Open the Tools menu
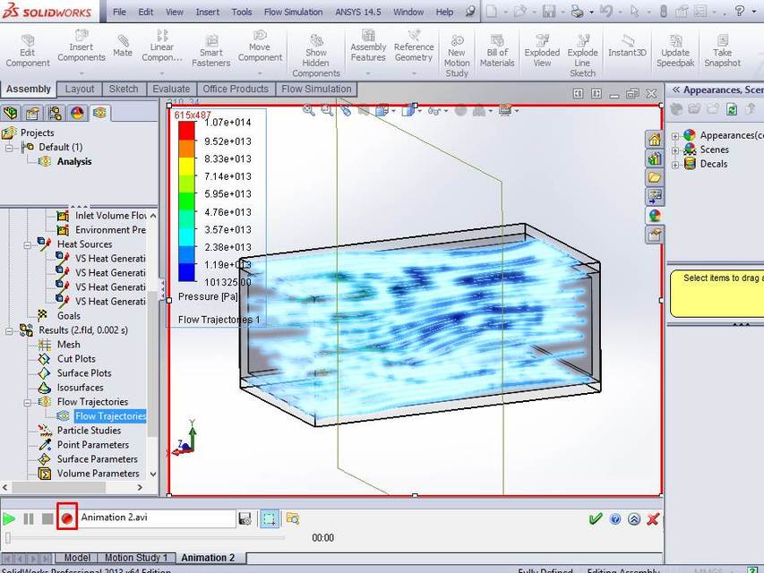The height and width of the screenshot is (573, 764). point(240,12)
